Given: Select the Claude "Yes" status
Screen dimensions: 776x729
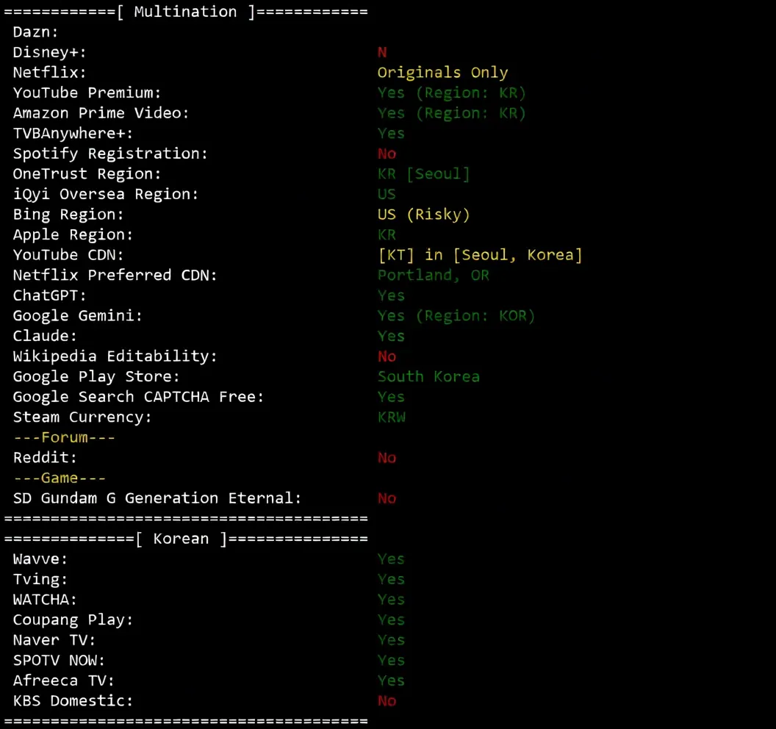Looking at the screenshot, I should [391, 336].
